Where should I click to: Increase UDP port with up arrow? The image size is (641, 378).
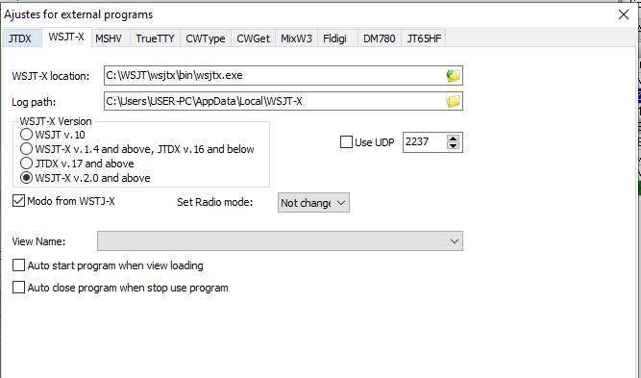point(453,139)
